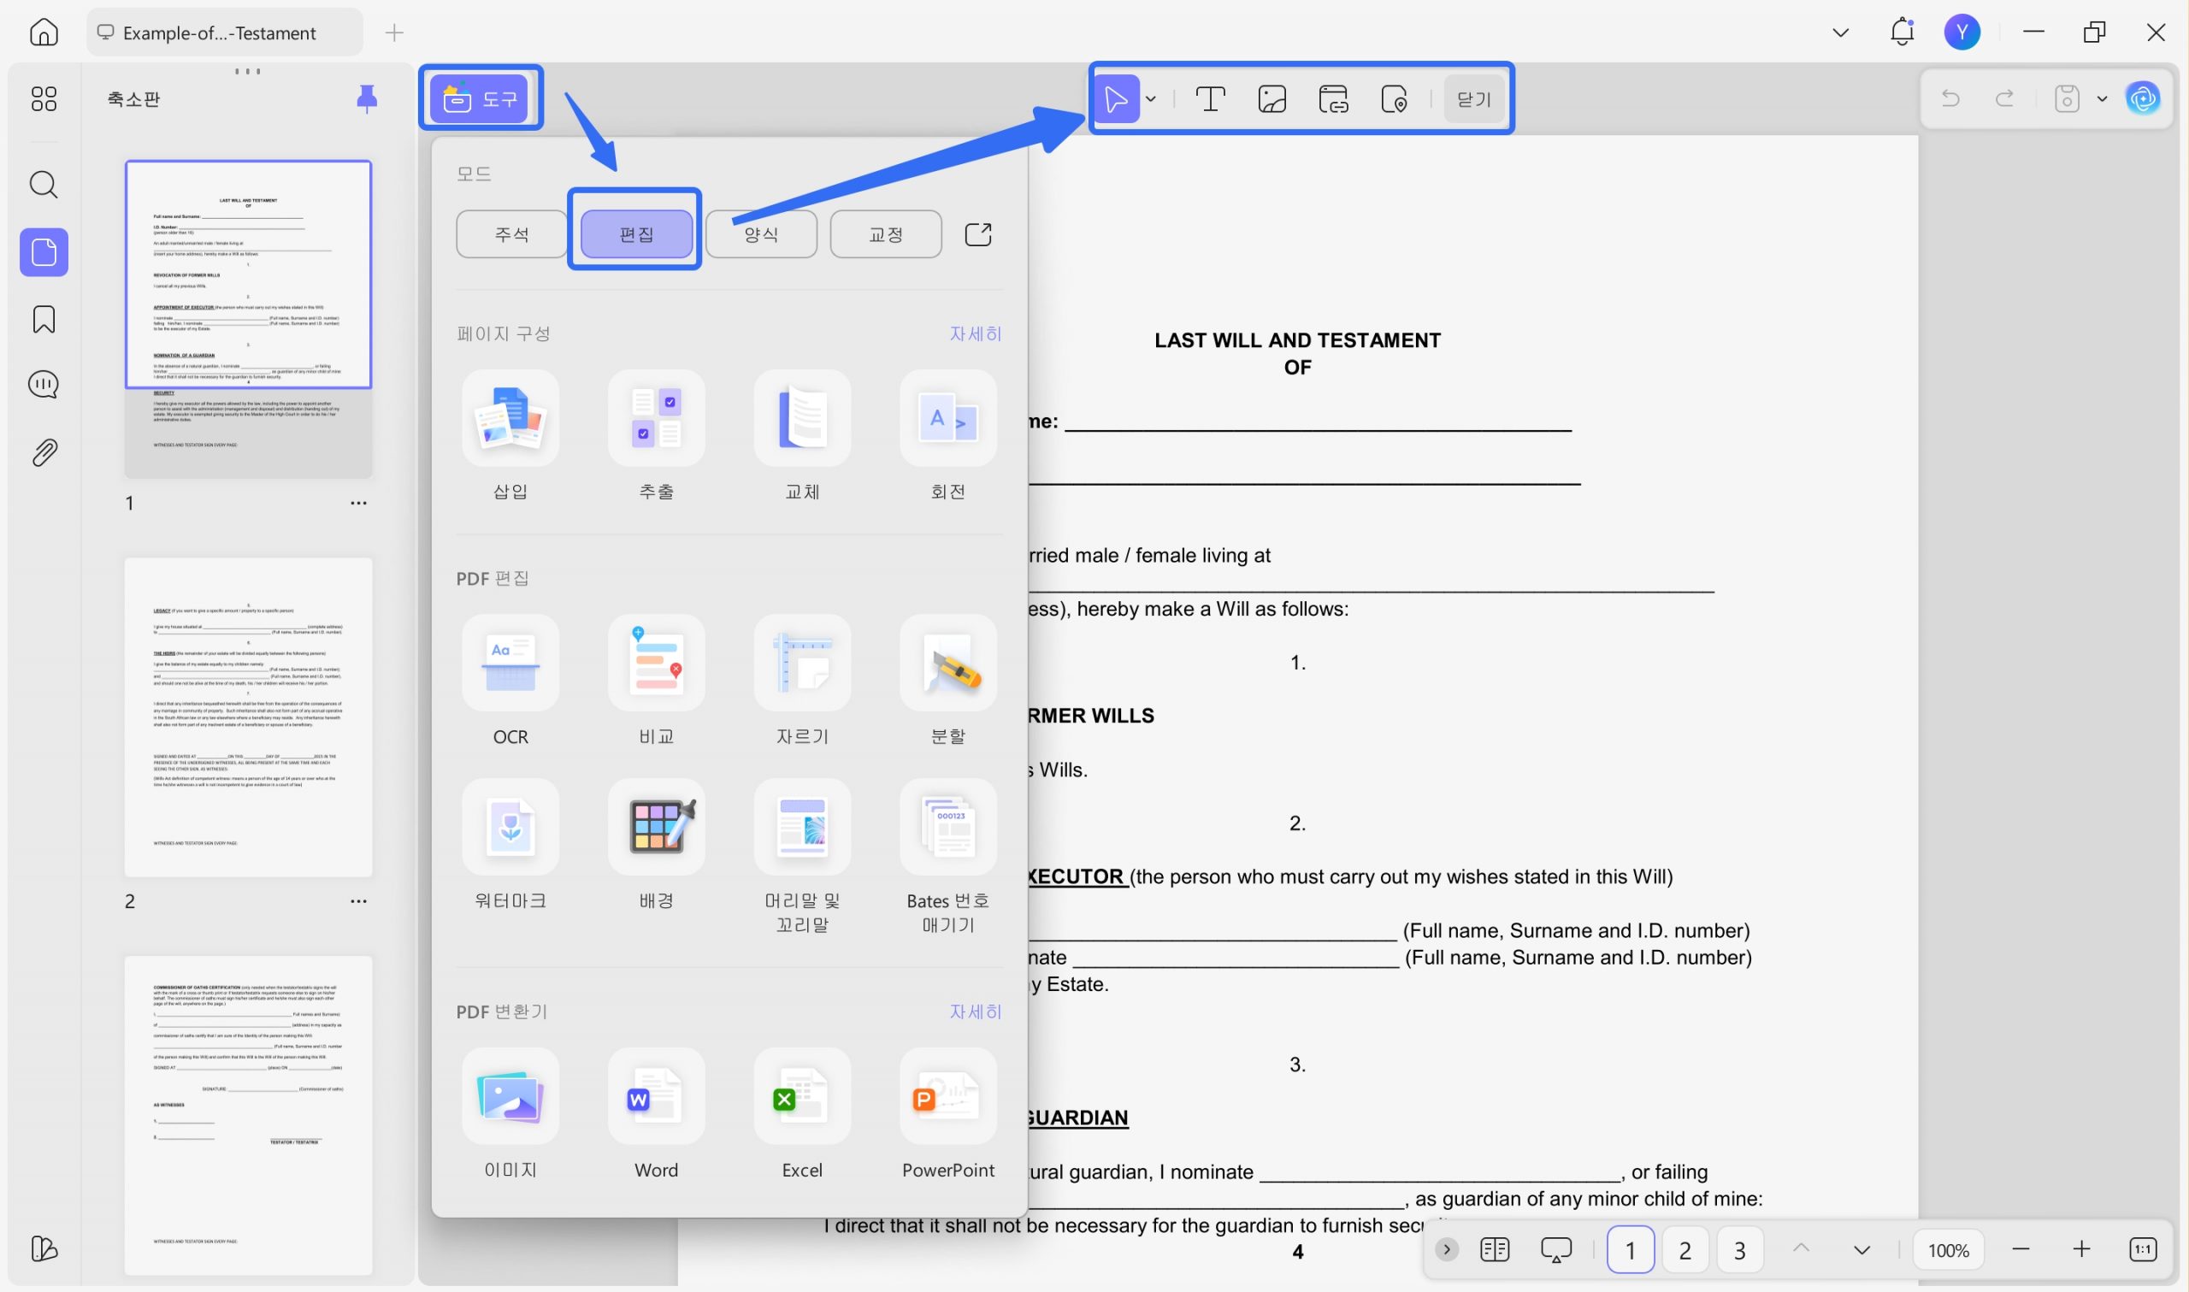Convert PDF to Word
The image size is (2189, 1292).
tap(656, 1115)
